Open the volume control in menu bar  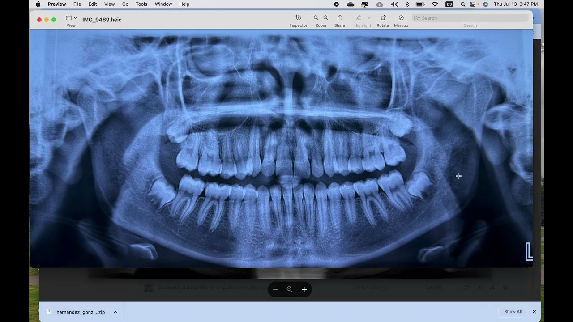394,4
